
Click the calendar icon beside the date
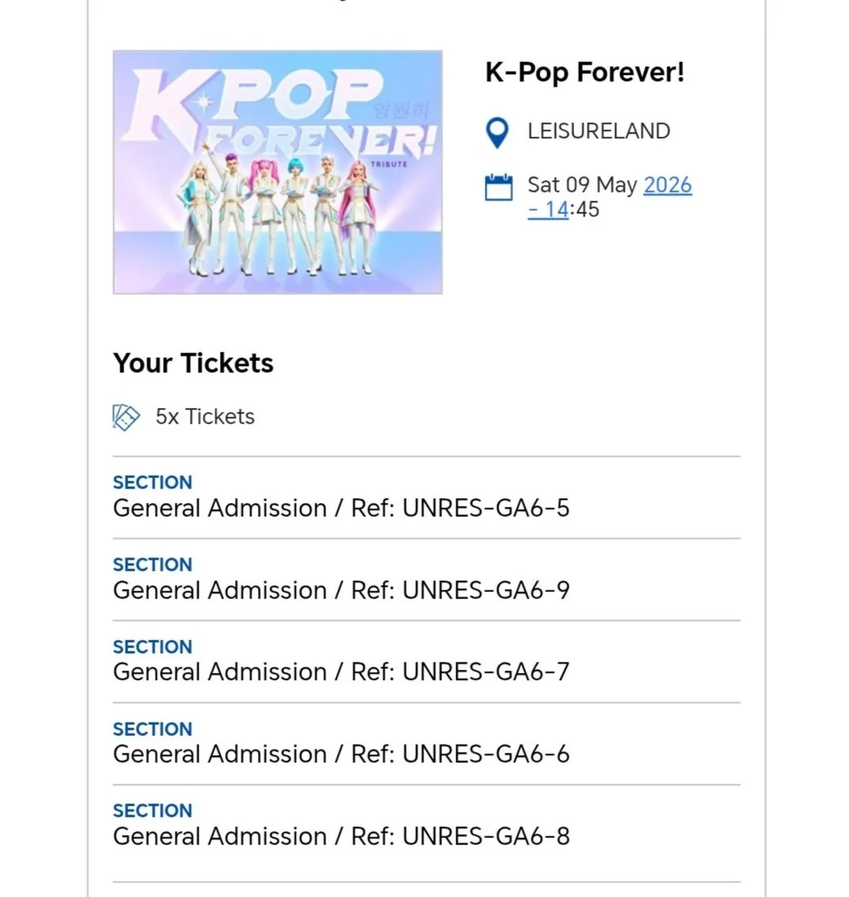pos(499,187)
